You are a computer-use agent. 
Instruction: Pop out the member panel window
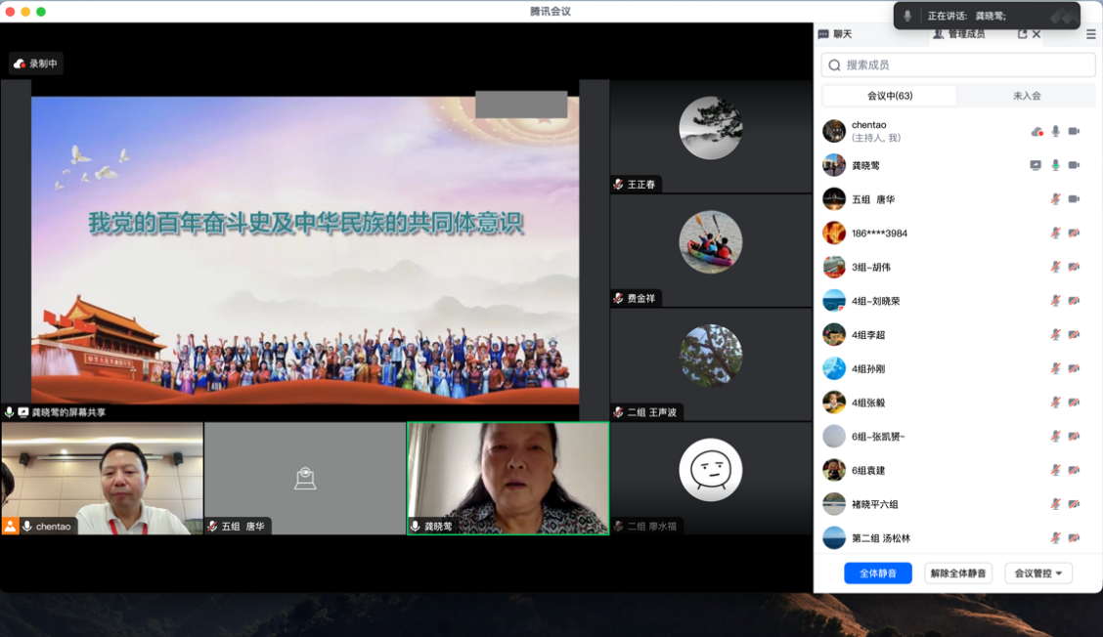(x=1022, y=34)
